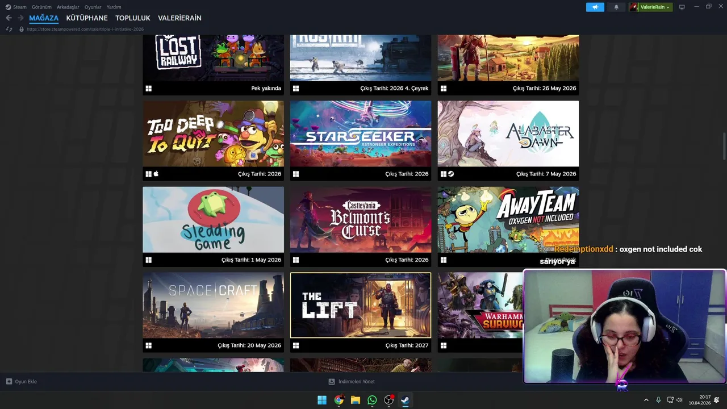This screenshot has height=409, width=727.
Task: Click the store URL address text
Action: pos(85,29)
